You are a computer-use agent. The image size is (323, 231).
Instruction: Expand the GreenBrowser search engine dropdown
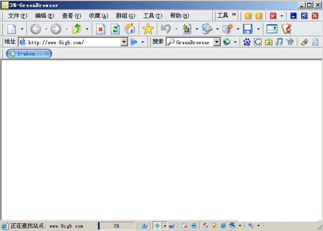tap(217, 42)
